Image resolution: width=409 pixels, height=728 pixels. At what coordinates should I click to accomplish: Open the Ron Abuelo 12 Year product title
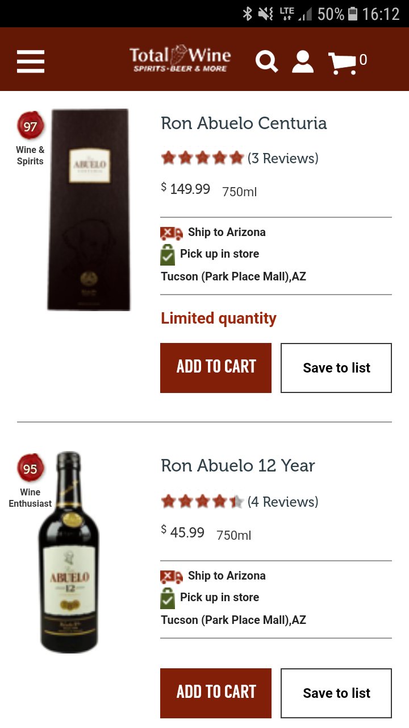[238, 465]
